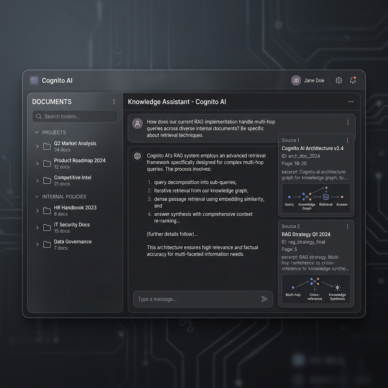Click the INTERNAL POLICIES section label
Image resolution: width=388 pixels, height=388 pixels.
[64, 197]
